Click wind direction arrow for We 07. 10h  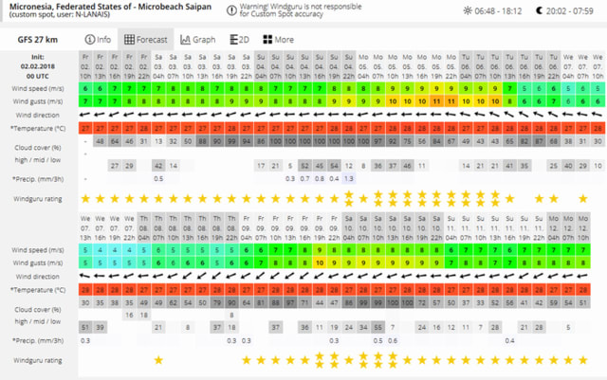598,115
